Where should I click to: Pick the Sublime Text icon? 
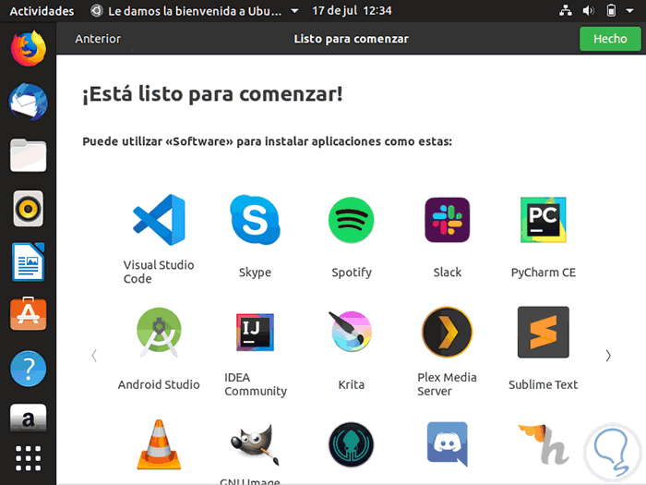click(544, 332)
